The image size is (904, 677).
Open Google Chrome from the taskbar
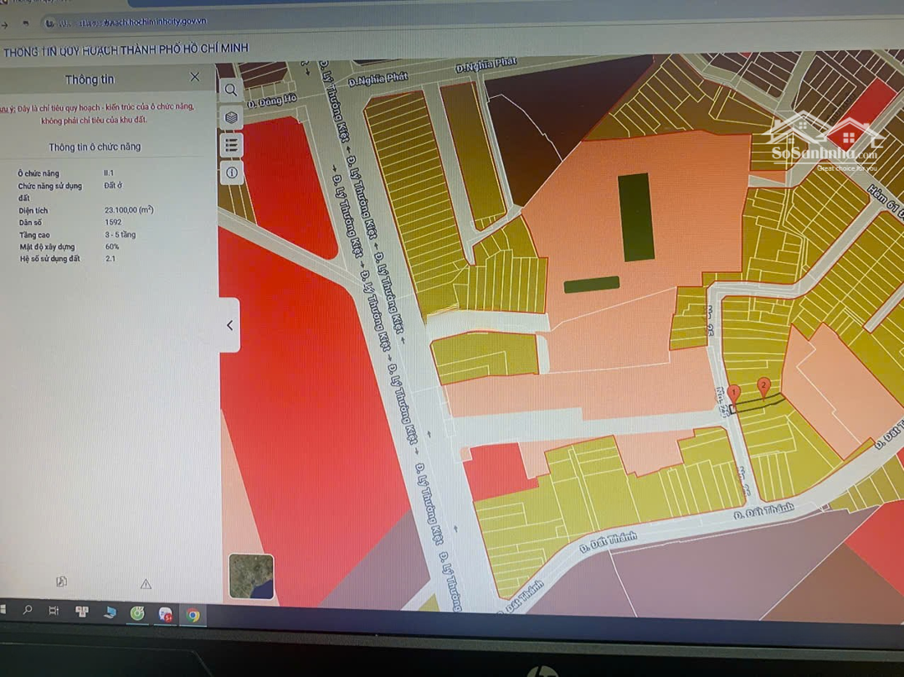click(x=193, y=615)
